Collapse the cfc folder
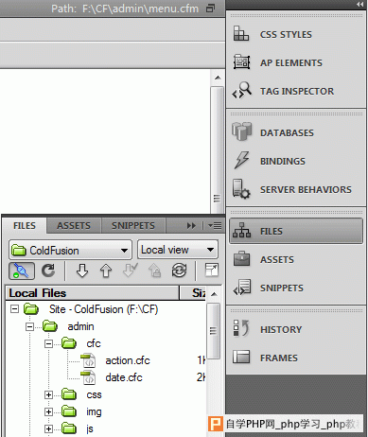Screen dimensions: 368x437 tap(48, 343)
